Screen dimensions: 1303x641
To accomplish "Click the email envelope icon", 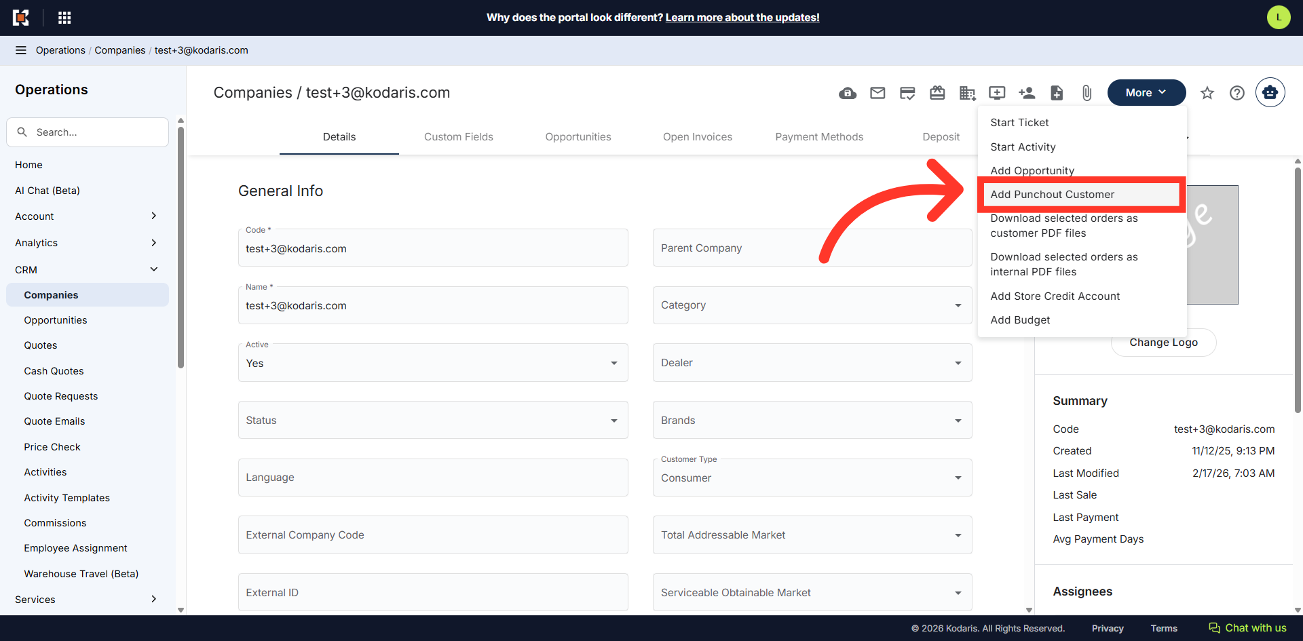I will tap(877, 93).
